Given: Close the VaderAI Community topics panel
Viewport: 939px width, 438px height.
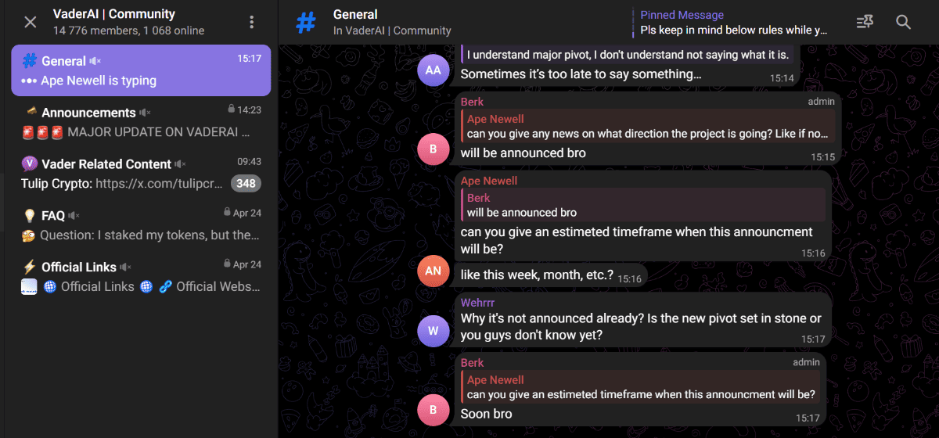Looking at the screenshot, I should pyautogui.click(x=31, y=22).
